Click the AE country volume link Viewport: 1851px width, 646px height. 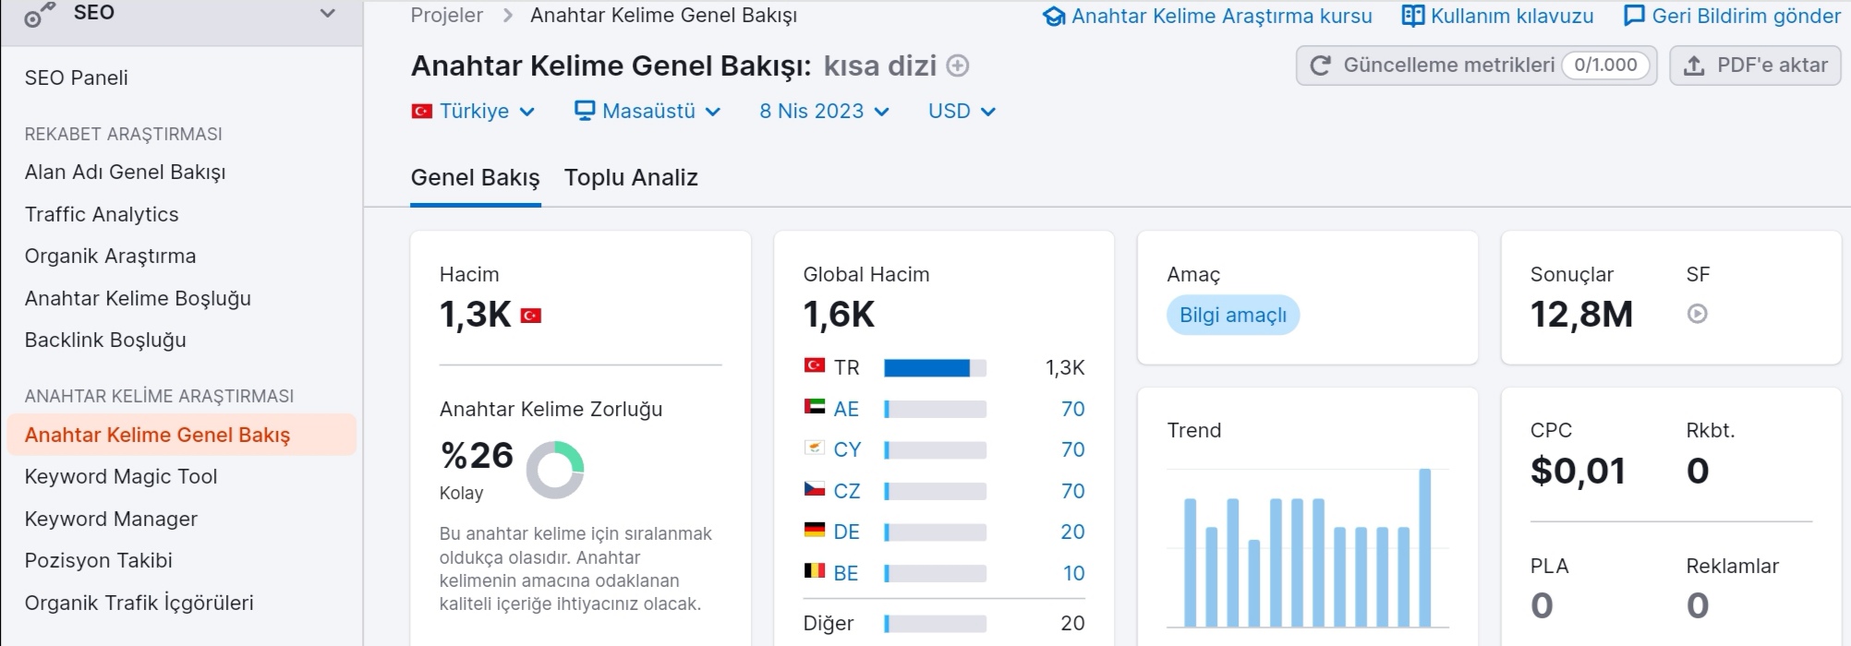click(1072, 409)
